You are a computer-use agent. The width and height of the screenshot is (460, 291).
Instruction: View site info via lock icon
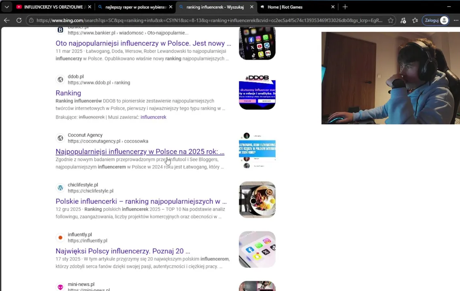31,20
